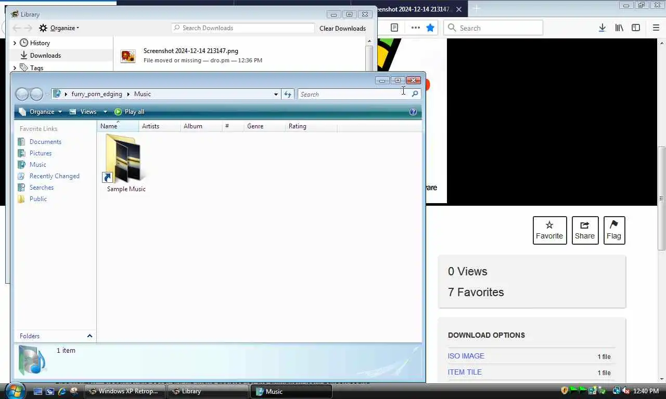Open the Firefox library bookshelf icon
Viewport: 666px width, 399px height.
(619, 28)
